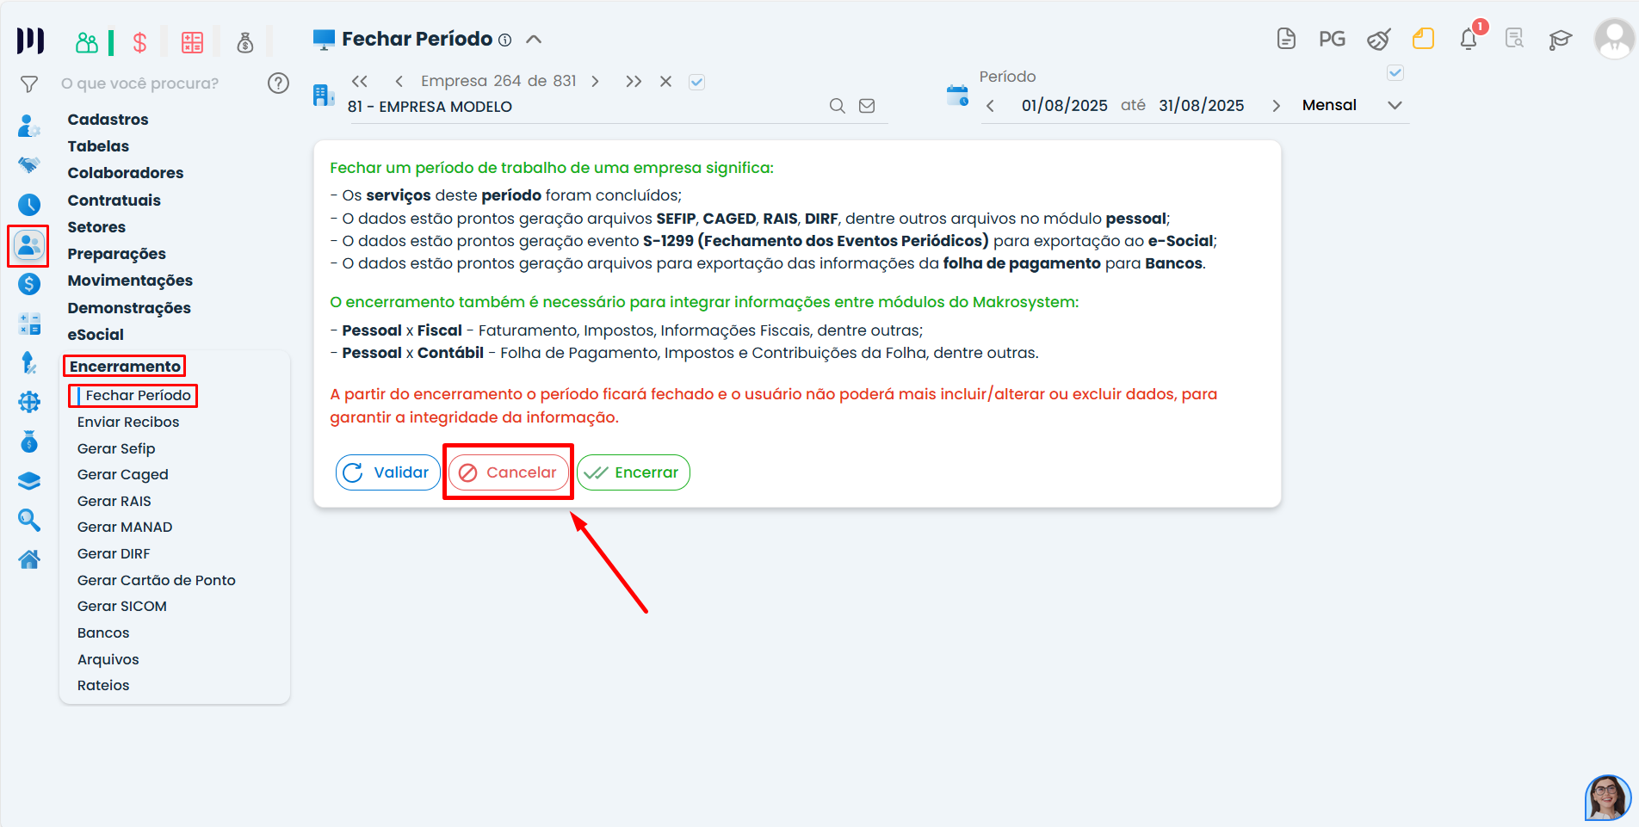
Task: Click the end date 31/08/2025 field
Action: click(1202, 105)
